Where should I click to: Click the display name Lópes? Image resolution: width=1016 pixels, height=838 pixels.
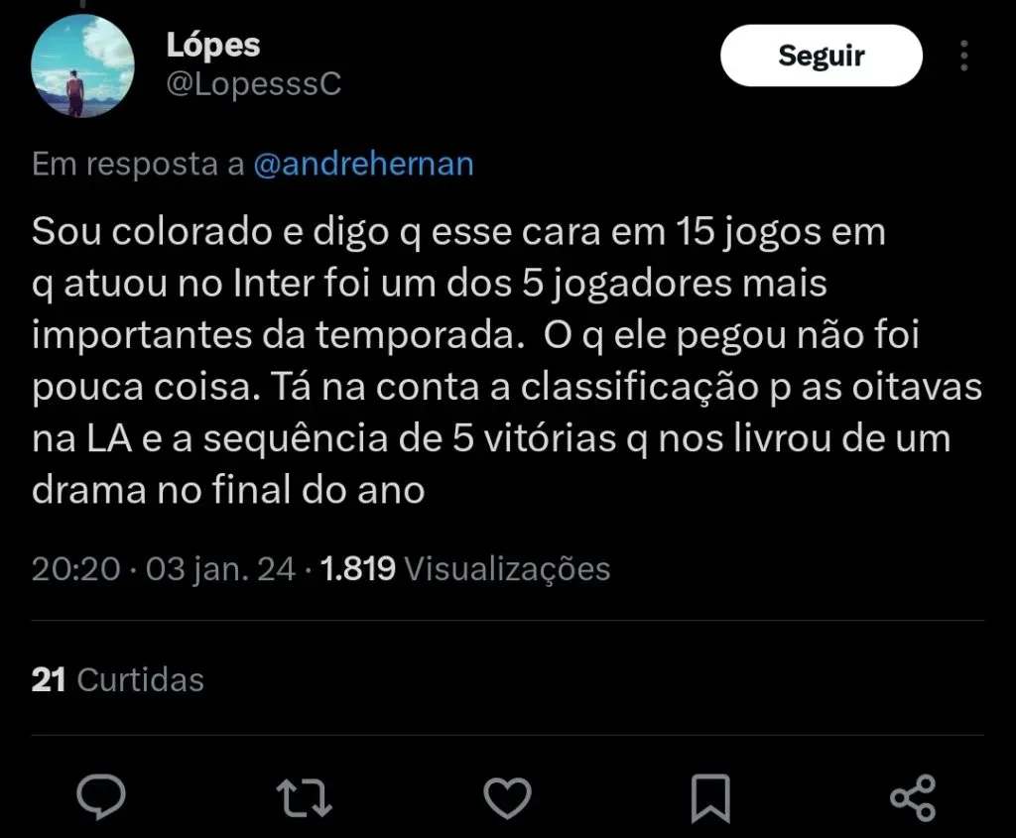click(212, 45)
